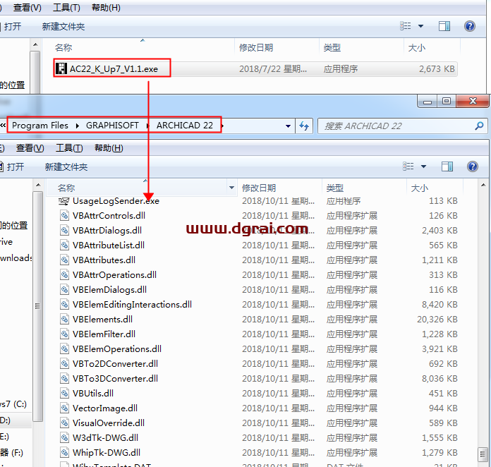Select UsageLogSender.exe file
Screen dimensions: 491x467
click(116, 201)
